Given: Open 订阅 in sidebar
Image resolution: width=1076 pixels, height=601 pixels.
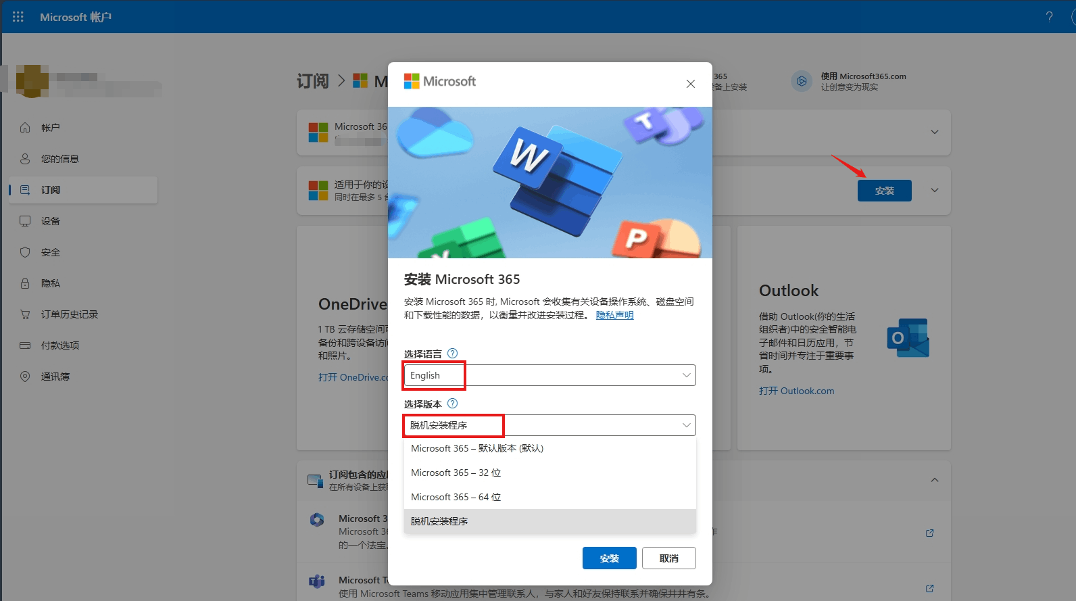Looking at the screenshot, I should click(83, 190).
